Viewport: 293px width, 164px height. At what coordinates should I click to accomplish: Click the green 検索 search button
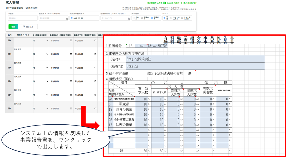(13, 27)
